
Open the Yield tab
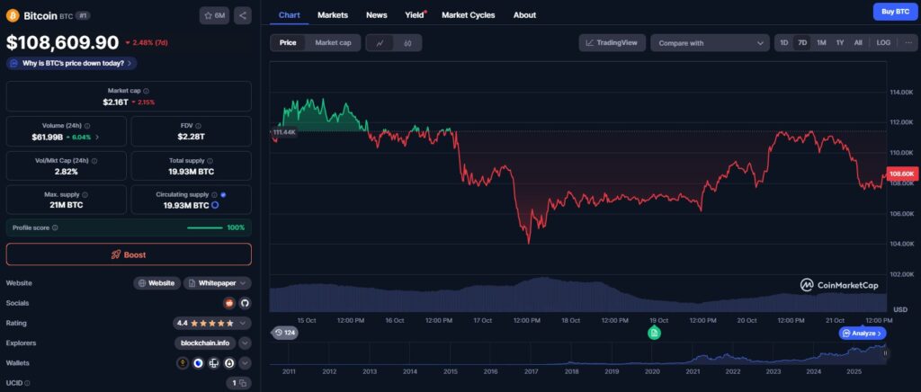pos(415,15)
